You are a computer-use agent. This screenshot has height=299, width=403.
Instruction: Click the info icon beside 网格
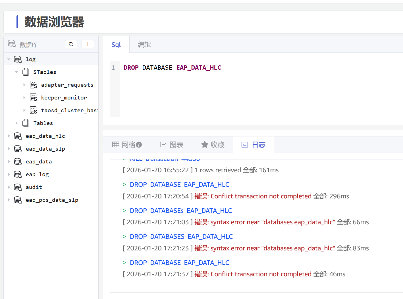139,145
